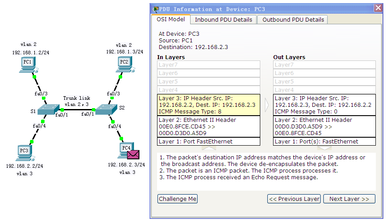Select In Layers Layer 3 IP header box
Image resolution: width=386 pixels, height=222 pixels.
209,105
